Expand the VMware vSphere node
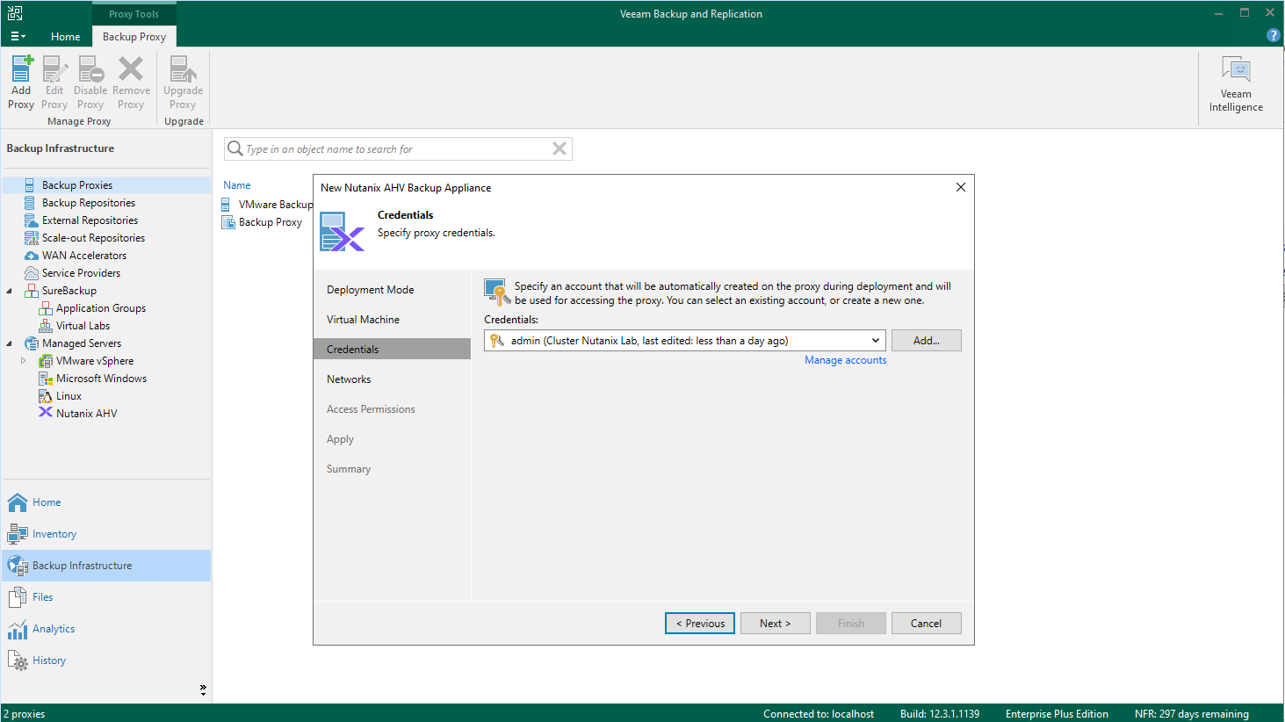This screenshot has width=1285, height=722. (24, 361)
